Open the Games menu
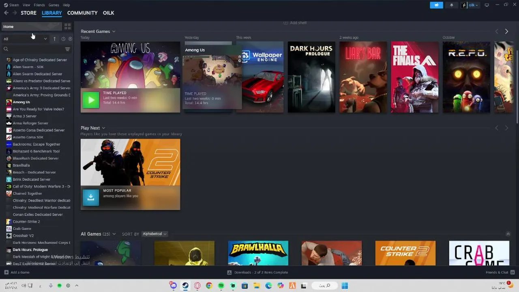Viewport: 519px width, 292px height. [54, 5]
